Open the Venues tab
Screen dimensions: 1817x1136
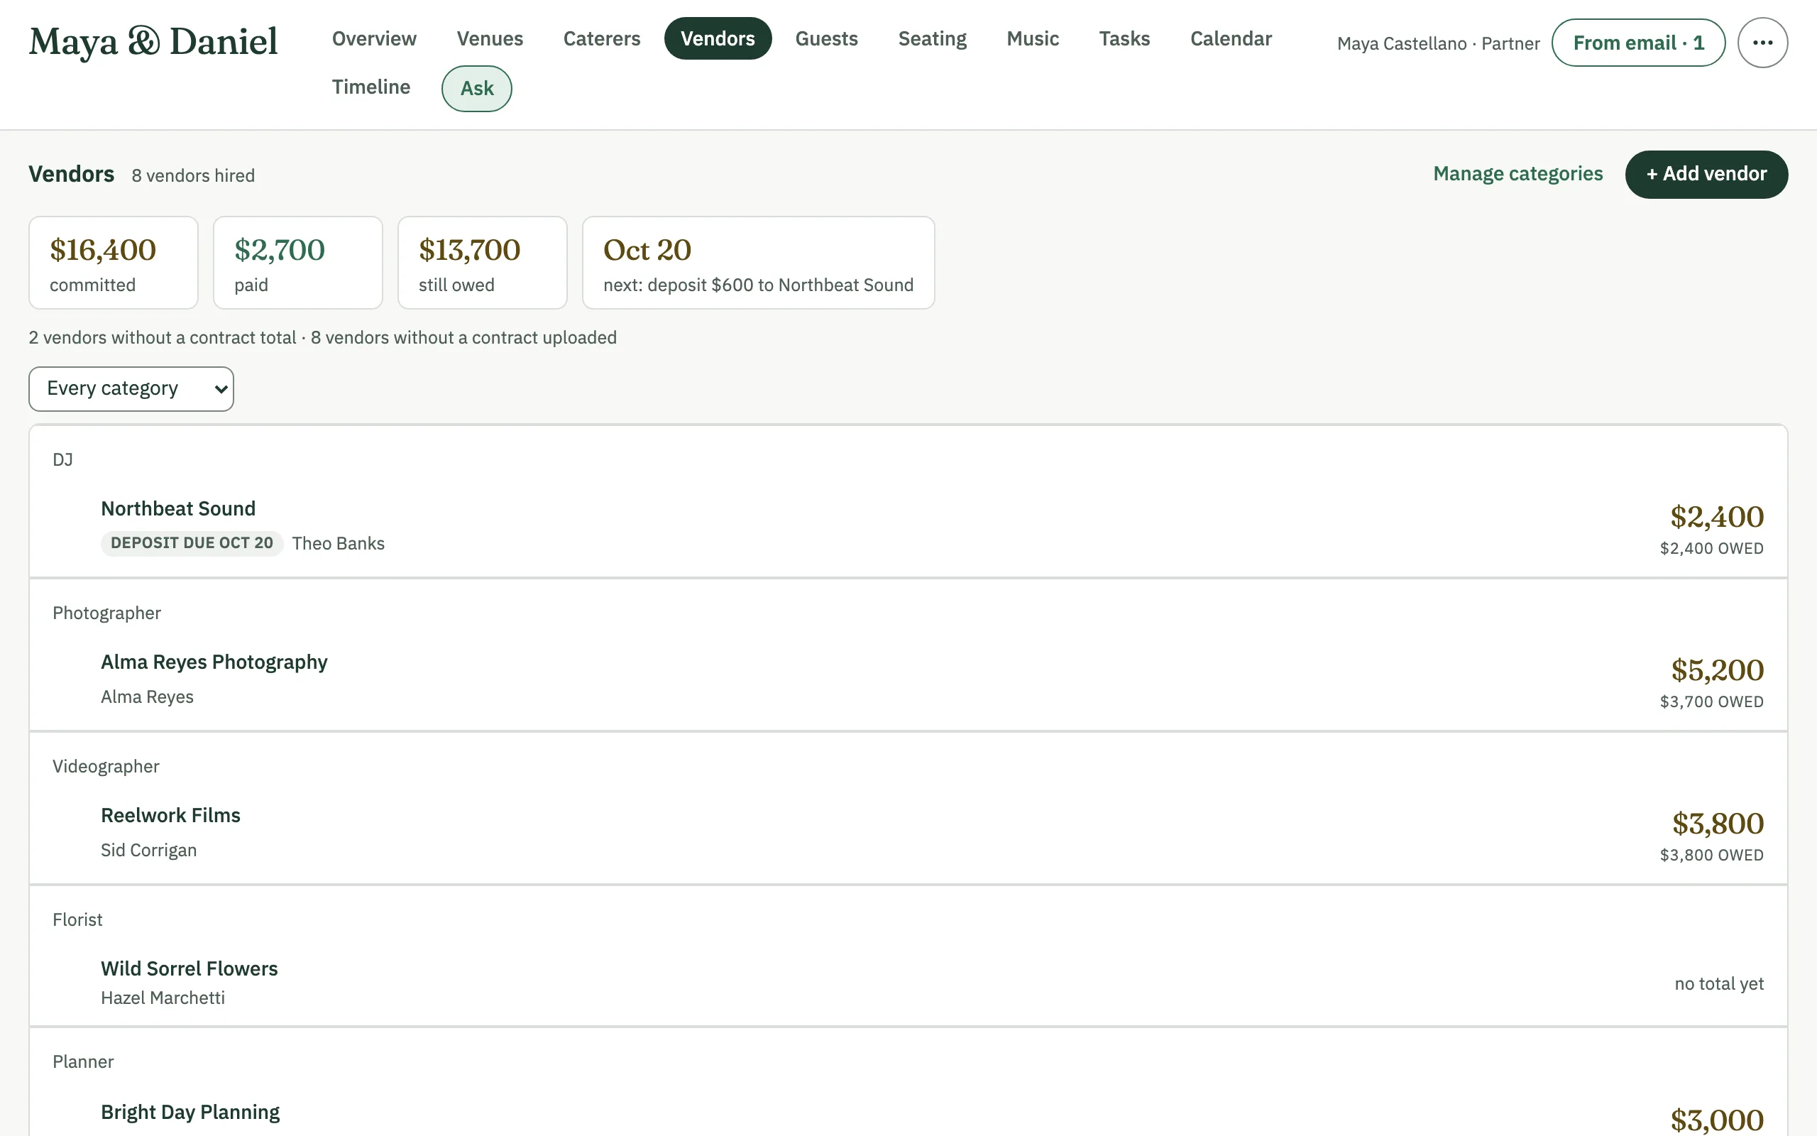[490, 38]
